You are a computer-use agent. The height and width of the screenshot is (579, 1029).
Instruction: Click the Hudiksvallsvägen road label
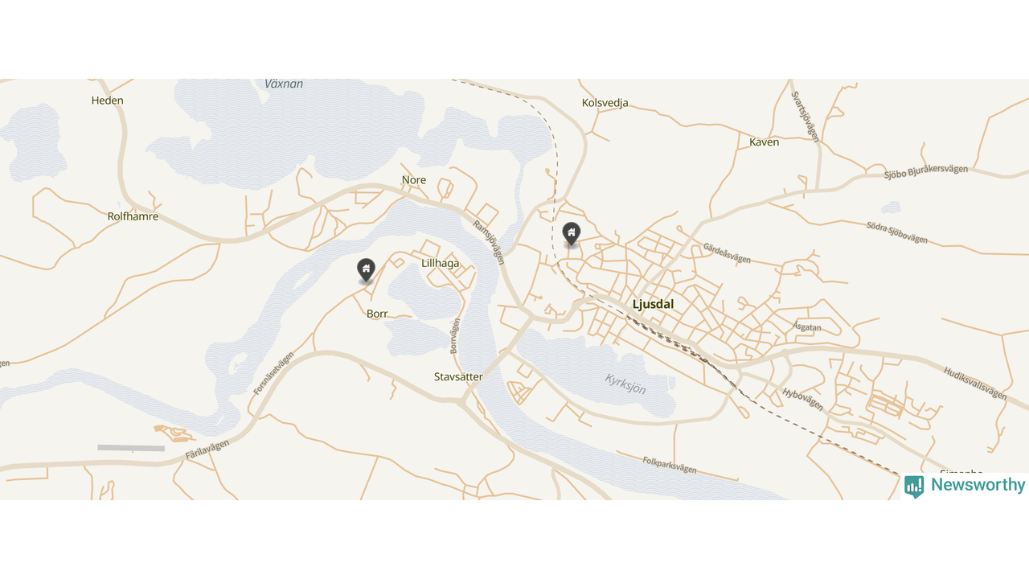tap(975, 384)
